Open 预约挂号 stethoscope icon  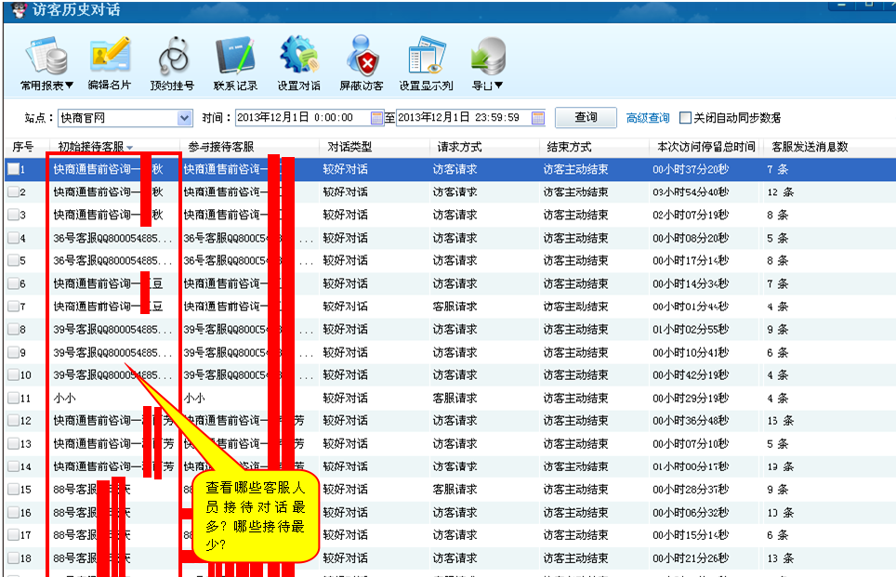click(172, 58)
